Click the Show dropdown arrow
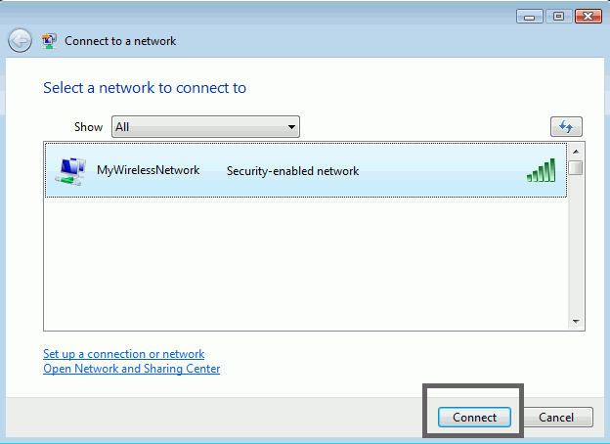Screen dimensions: 610x444 [x=291, y=127]
